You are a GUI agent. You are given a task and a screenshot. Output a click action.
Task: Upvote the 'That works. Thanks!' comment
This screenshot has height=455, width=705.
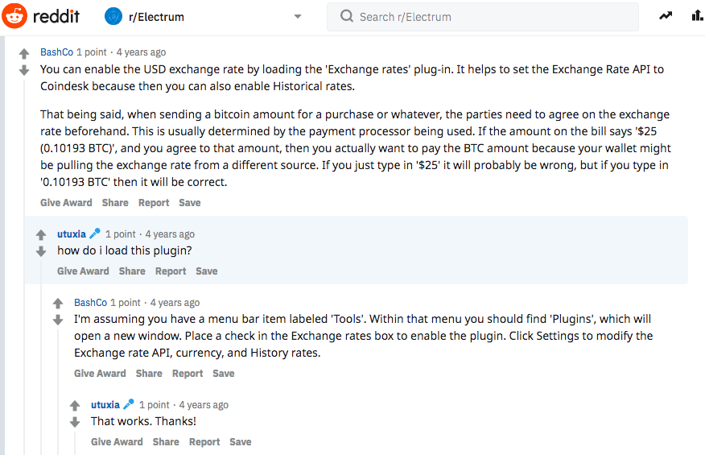[75, 406]
